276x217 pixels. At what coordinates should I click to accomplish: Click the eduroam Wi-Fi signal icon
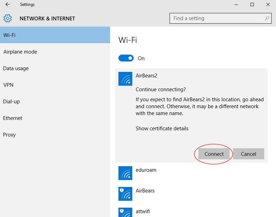(x=125, y=173)
